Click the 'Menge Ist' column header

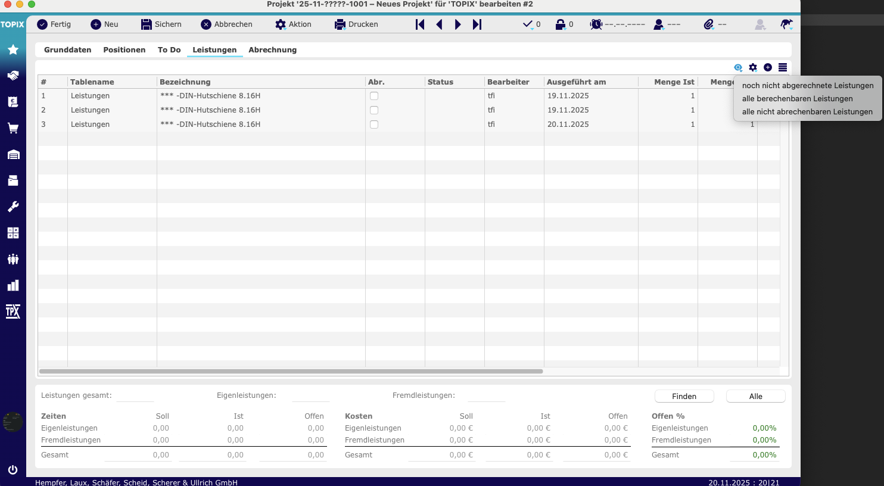tap(668, 82)
